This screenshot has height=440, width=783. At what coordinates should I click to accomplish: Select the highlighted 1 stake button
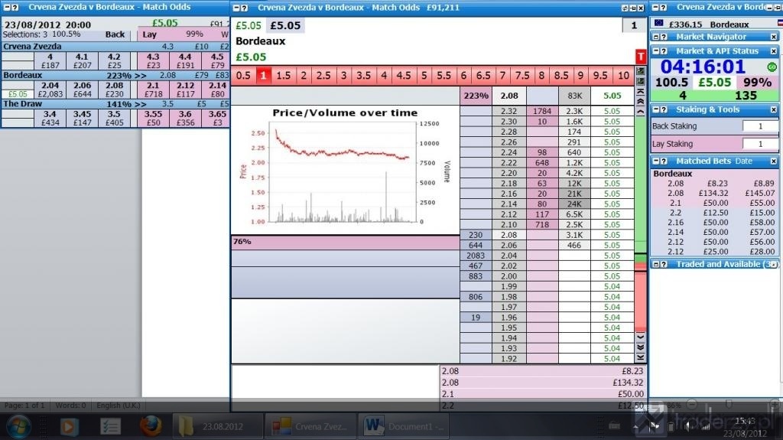pos(263,76)
